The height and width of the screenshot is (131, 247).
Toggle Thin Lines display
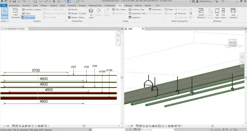click(28, 17)
